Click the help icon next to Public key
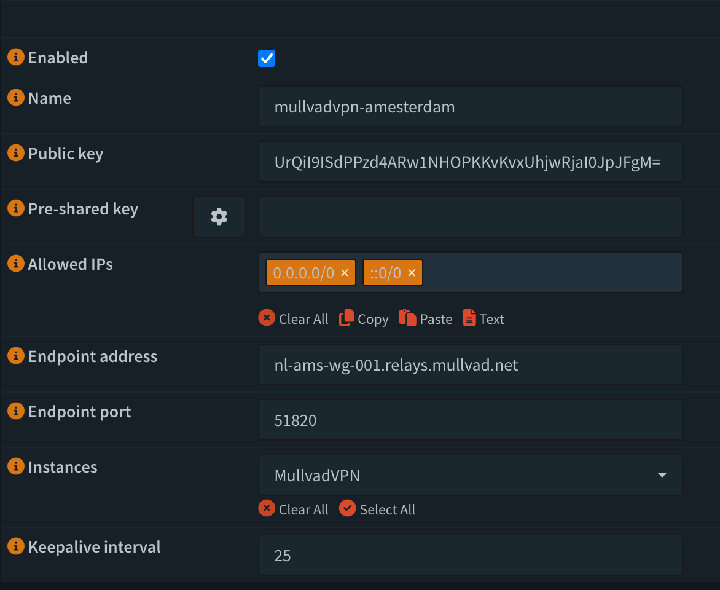The image size is (720, 590). pos(15,153)
